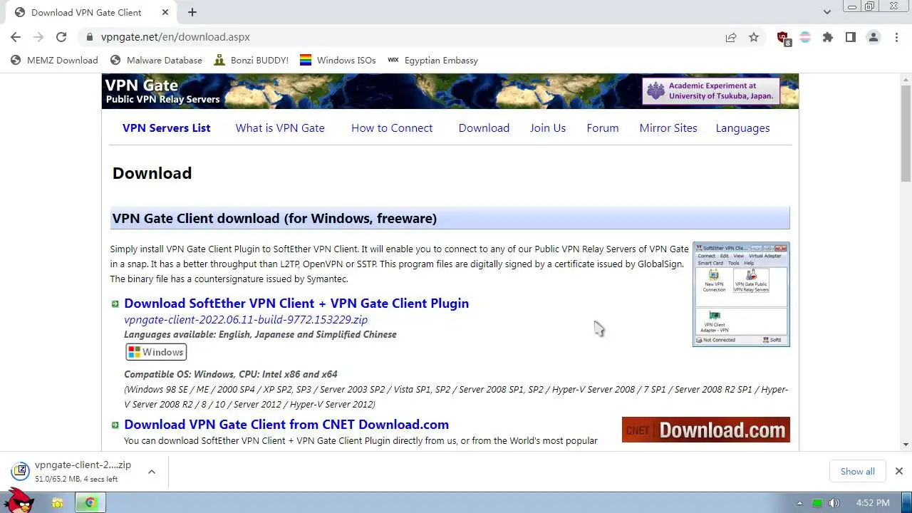Click Show all downloads button

click(857, 471)
